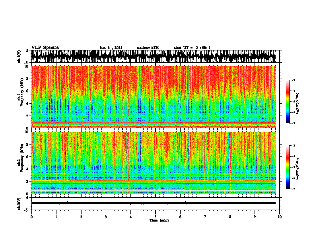
Task: Click the "VLF Spectra" plot title
Action: point(45,48)
